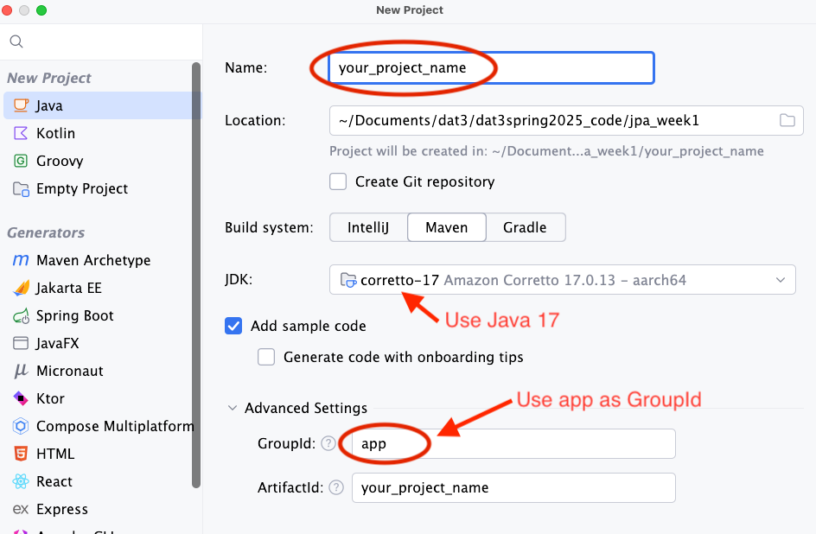816x534 pixels.
Task: Switch build system to IntelliJ
Action: (x=368, y=227)
